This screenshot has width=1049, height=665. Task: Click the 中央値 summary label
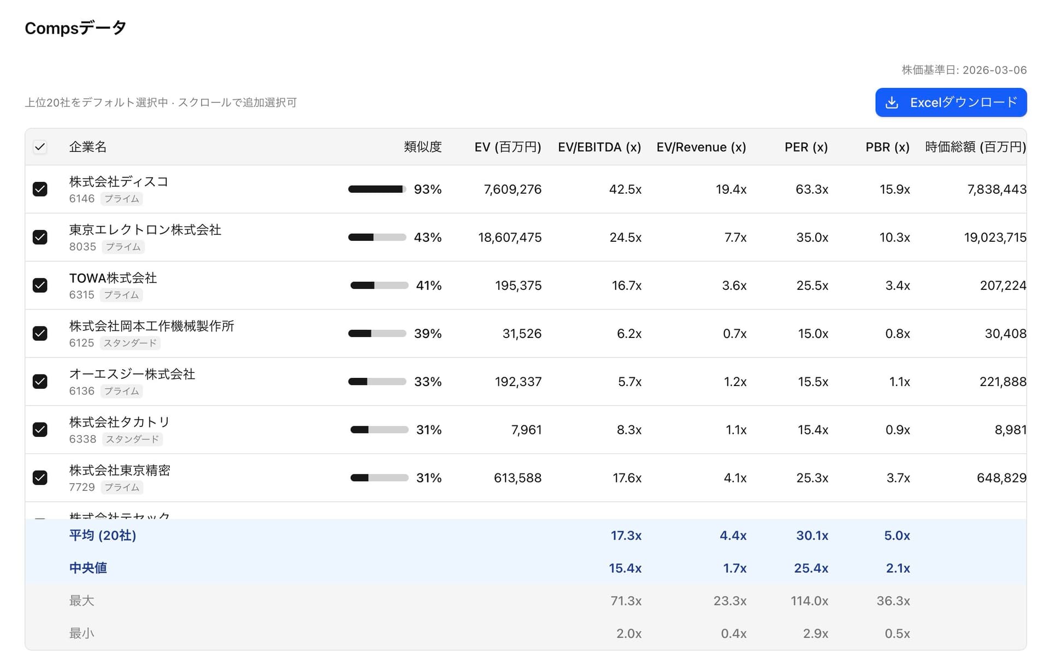coord(88,568)
